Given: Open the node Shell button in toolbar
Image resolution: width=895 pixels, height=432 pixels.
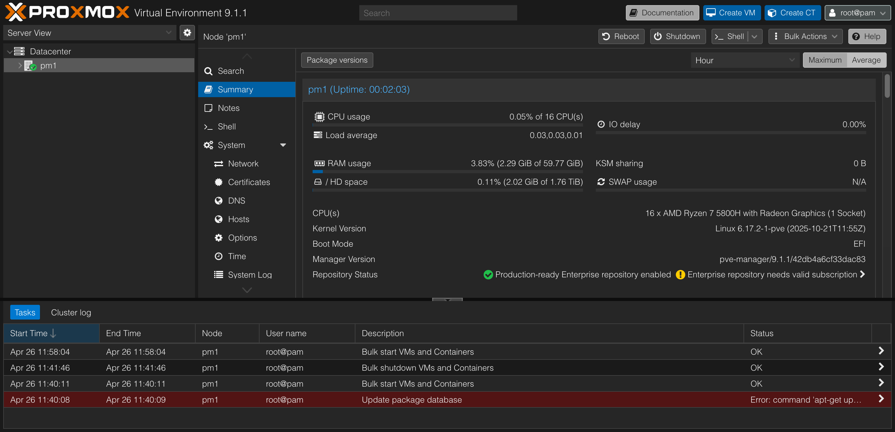Looking at the screenshot, I should (x=730, y=36).
